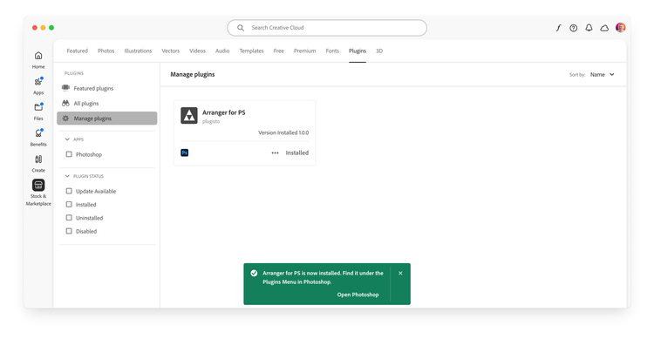Open the user profile avatar

pyautogui.click(x=621, y=28)
